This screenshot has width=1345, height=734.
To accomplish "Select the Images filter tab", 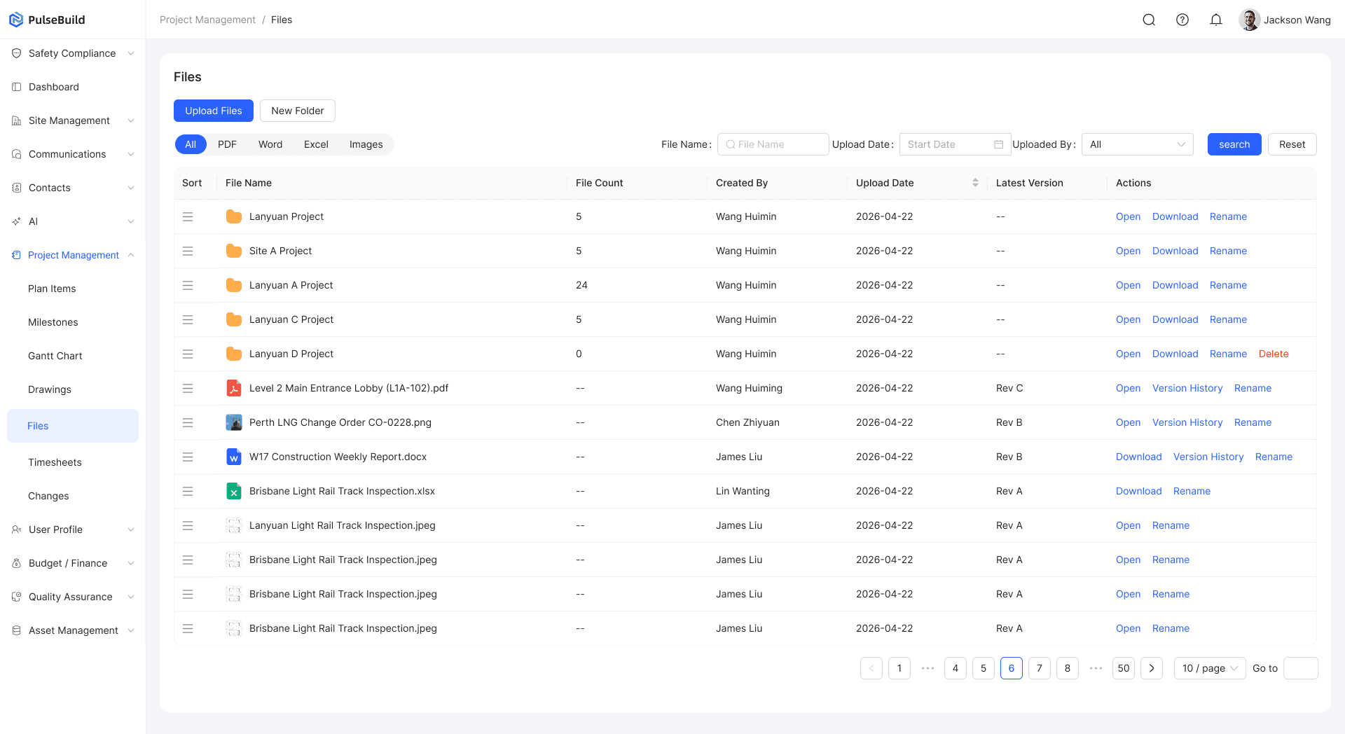I will tap(366, 144).
